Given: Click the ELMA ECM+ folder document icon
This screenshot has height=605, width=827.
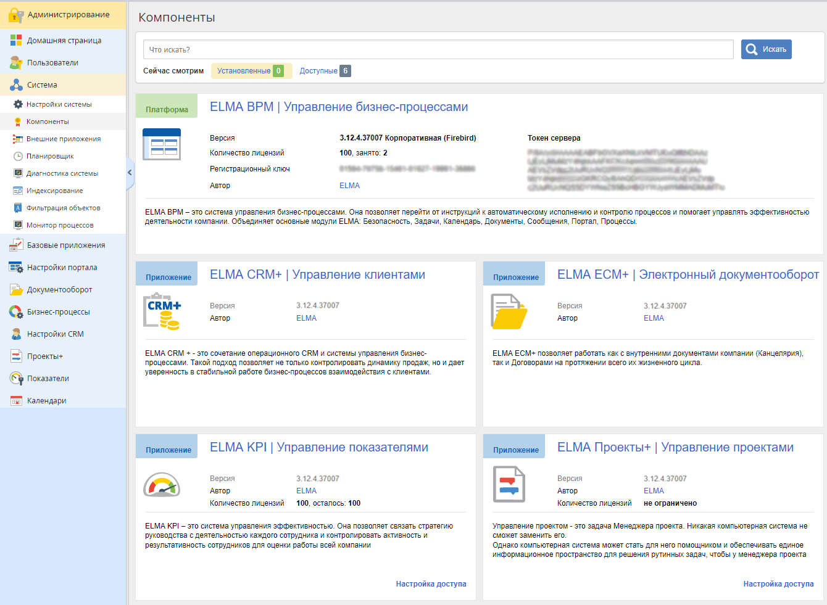Looking at the screenshot, I should pyautogui.click(x=509, y=311).
